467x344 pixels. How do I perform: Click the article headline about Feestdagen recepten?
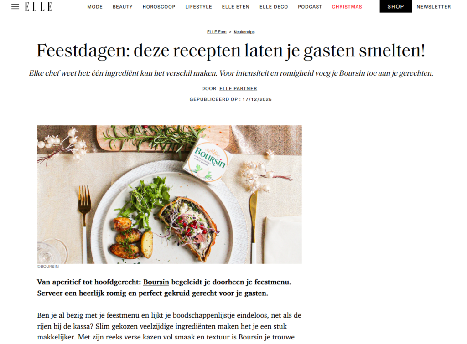coord(231,51)
